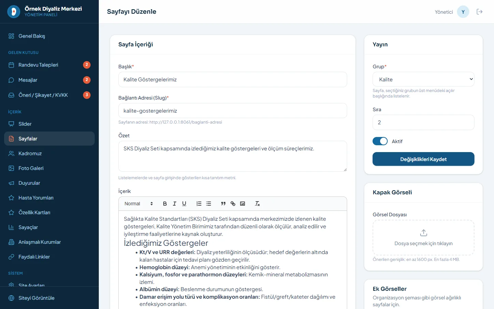Click the user avatar Y
The width and height of the screenshot is (494, 309).
(463, 12)
